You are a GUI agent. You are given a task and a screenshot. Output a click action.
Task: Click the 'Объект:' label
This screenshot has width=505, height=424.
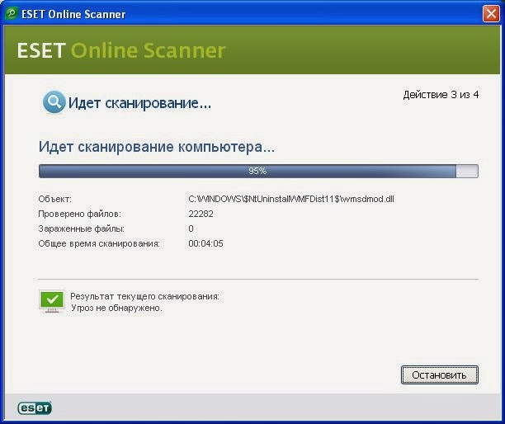coord(55,199)
